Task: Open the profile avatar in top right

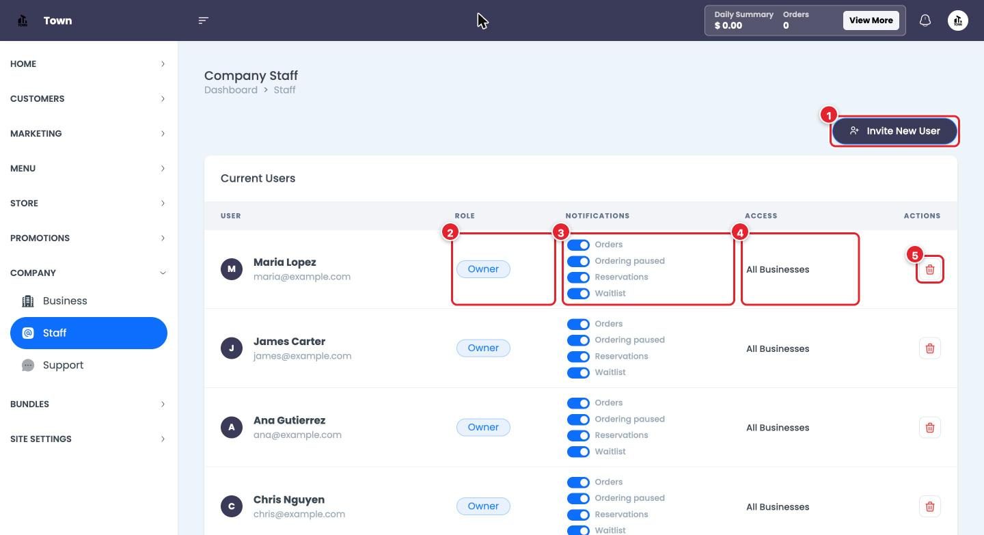Action: 958,20
